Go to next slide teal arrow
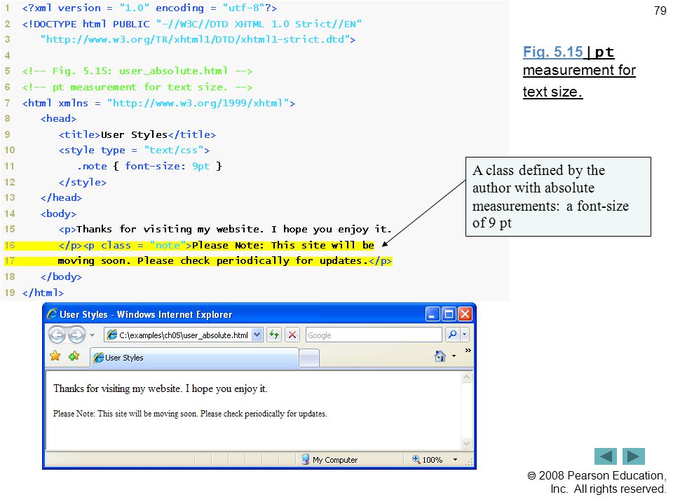Screen dimensions: 673x504 point(634,456)
